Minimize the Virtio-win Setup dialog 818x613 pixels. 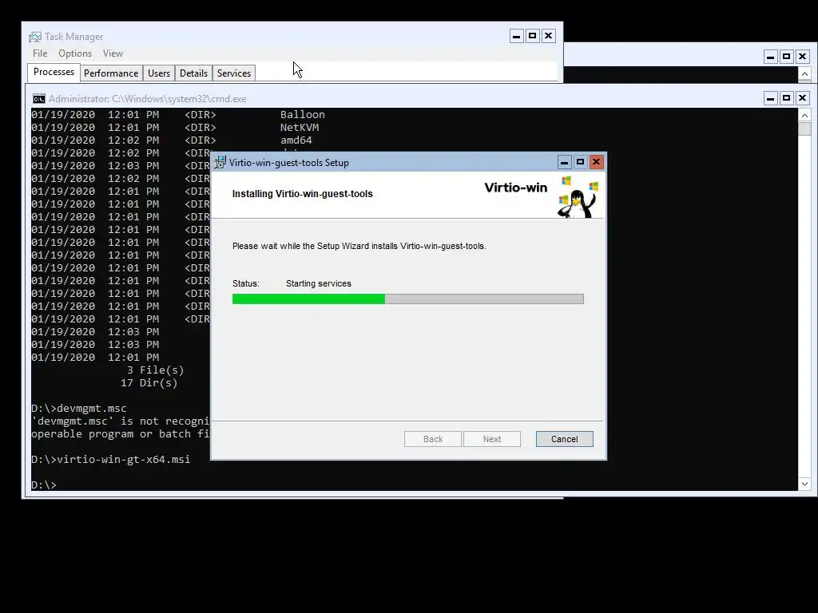point(564,162)
